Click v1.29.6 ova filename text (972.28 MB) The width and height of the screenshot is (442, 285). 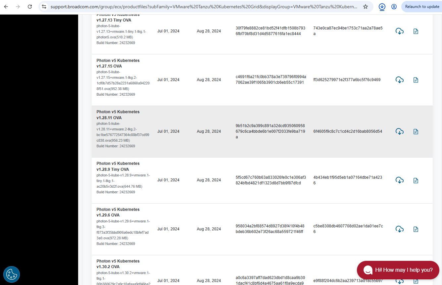tap(123, 230)
